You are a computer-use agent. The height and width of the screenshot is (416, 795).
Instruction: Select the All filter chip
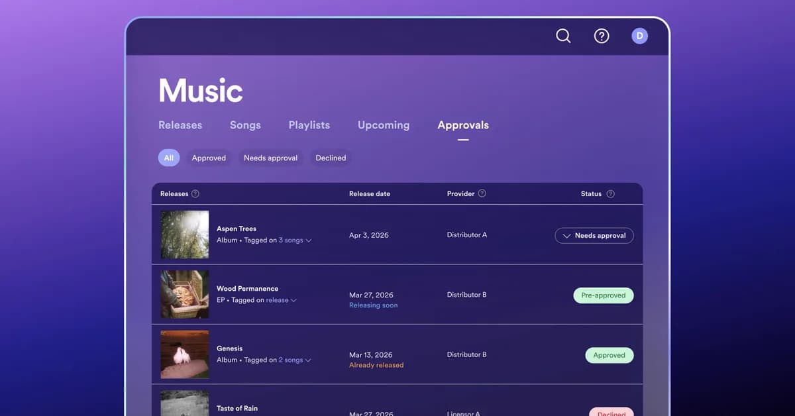click(169, 158)
